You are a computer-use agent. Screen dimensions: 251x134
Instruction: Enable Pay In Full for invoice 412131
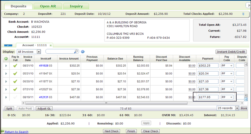click(15, 97)
